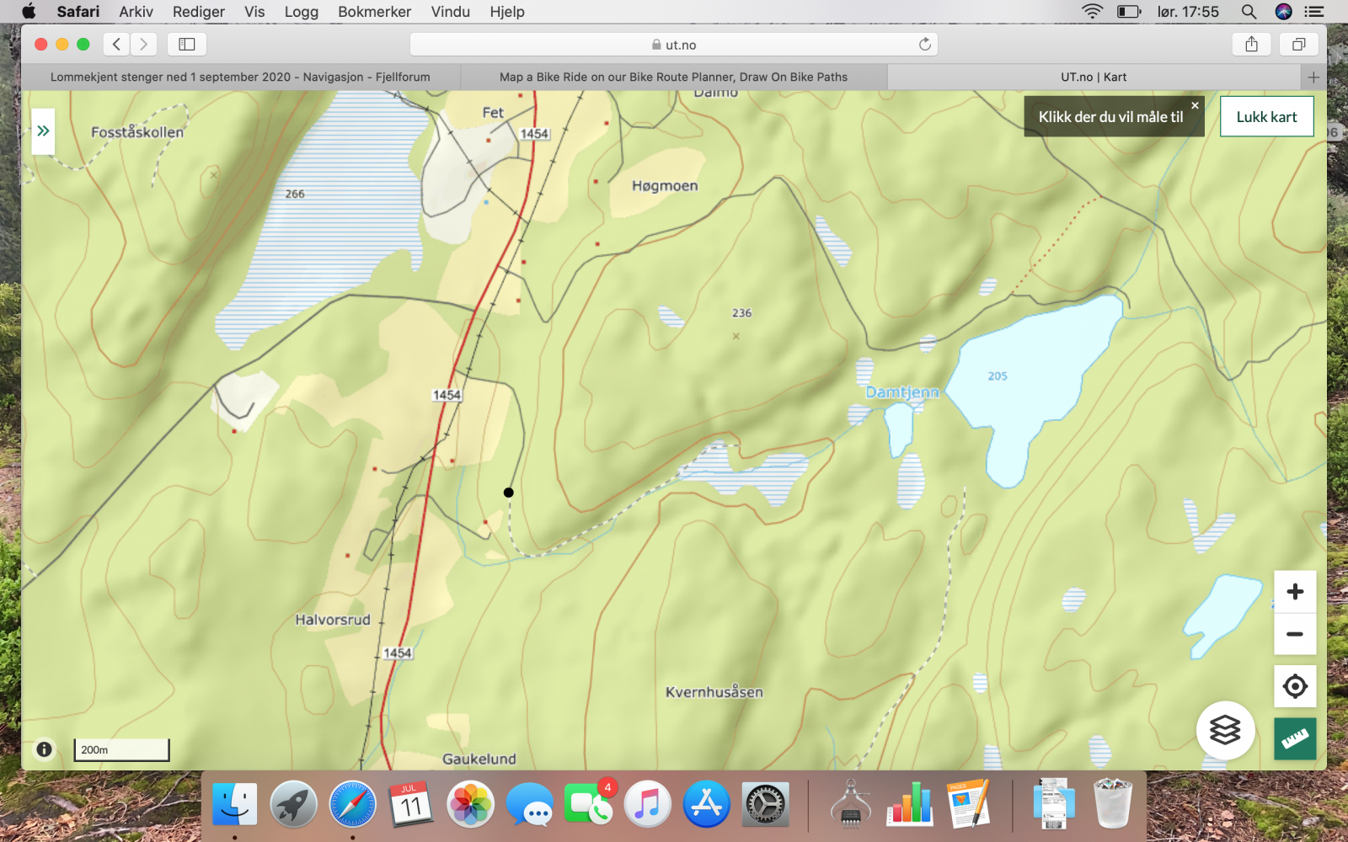Toggle the green ruler measure tool
1348x842 pixels.
1295,738
